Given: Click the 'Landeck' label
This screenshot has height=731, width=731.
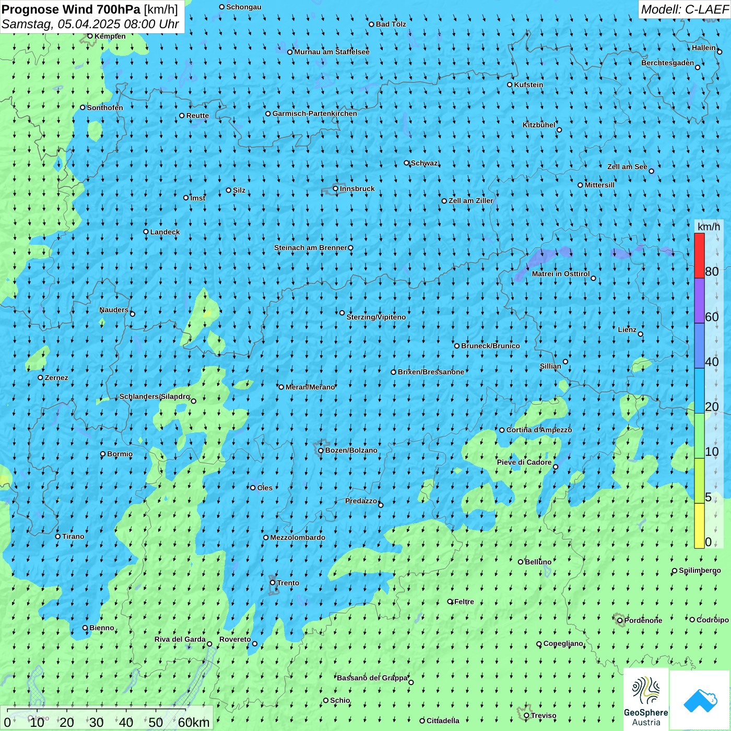Looking at the screenshot, I should (x=165, y=232).
